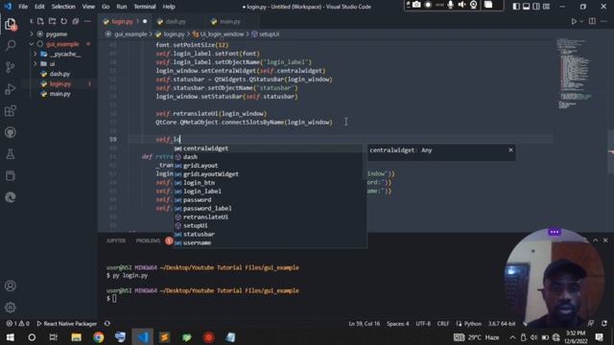Screen dimensions: 614x345
Task: Open the Accounts menu icon
Action: 11,286
